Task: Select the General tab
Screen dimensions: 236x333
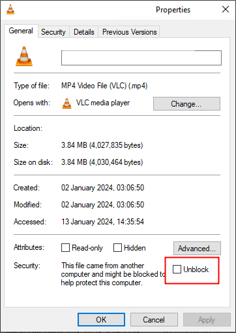Action: 21,31
